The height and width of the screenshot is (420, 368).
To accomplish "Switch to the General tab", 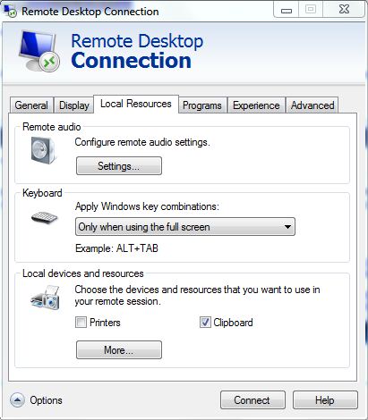I will (31, 105).
